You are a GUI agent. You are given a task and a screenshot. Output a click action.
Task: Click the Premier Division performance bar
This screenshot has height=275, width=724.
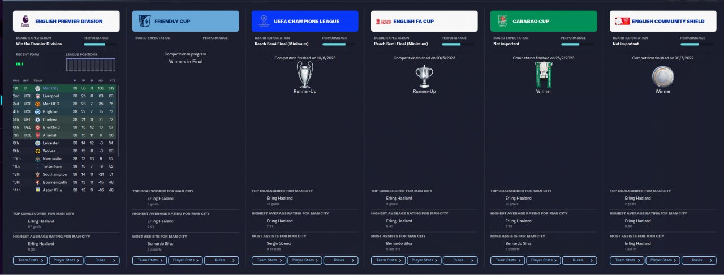[x=100, y=44]
